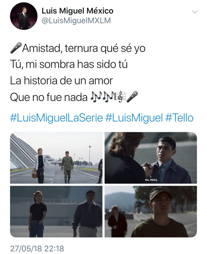Click the microphone emoji before 'Amistad'

pyautogui.click(x=16, y=48)
